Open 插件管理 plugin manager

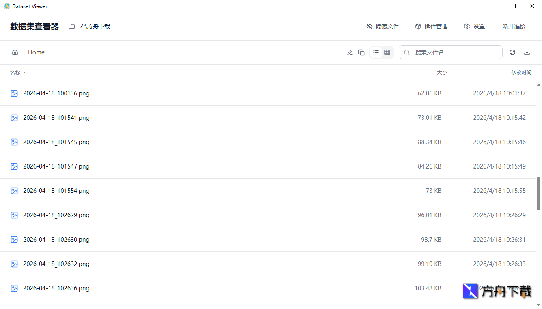coord(431,26)
